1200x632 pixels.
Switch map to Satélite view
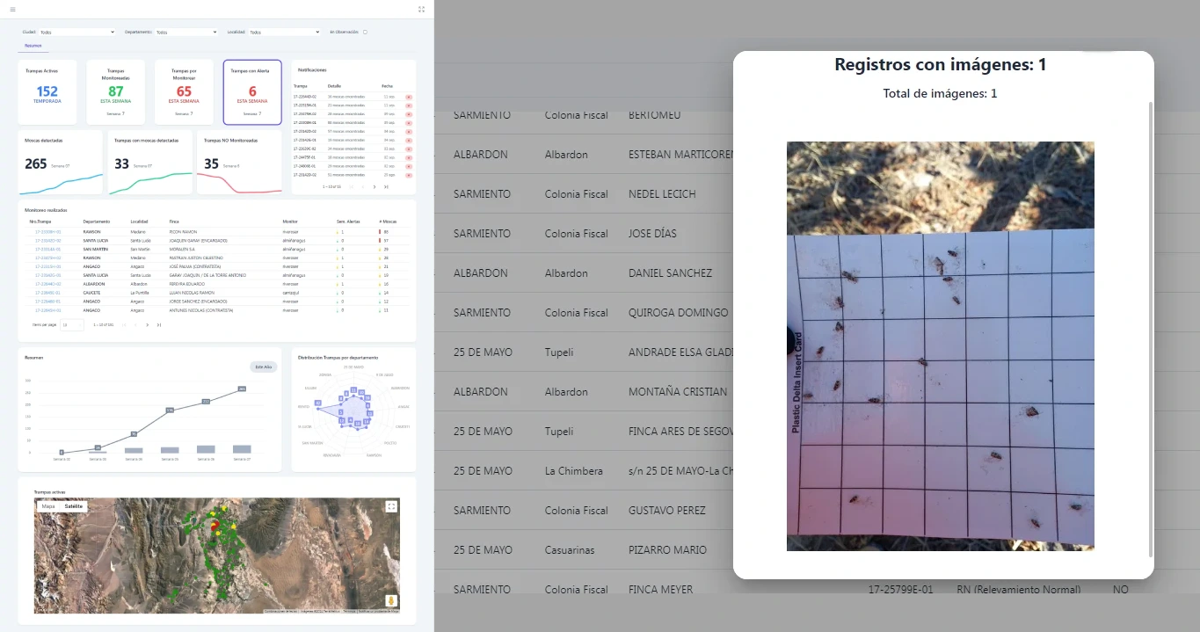pos(74,506)
